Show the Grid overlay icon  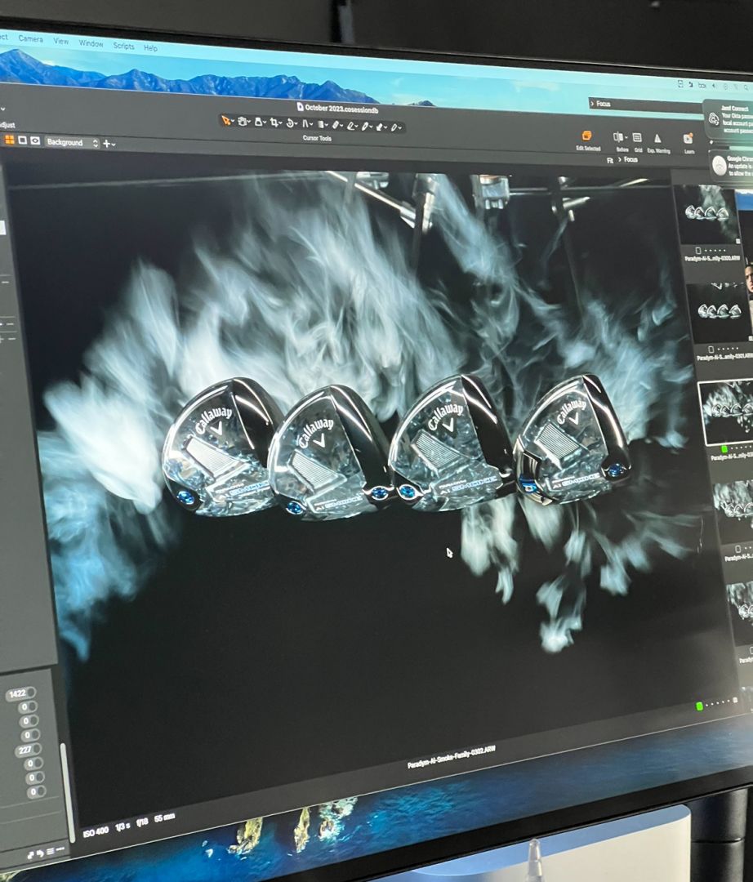click(x=637, y=137)
